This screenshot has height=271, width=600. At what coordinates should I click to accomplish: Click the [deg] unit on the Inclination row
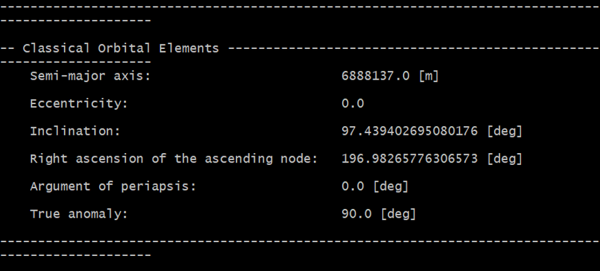(505, 132)
